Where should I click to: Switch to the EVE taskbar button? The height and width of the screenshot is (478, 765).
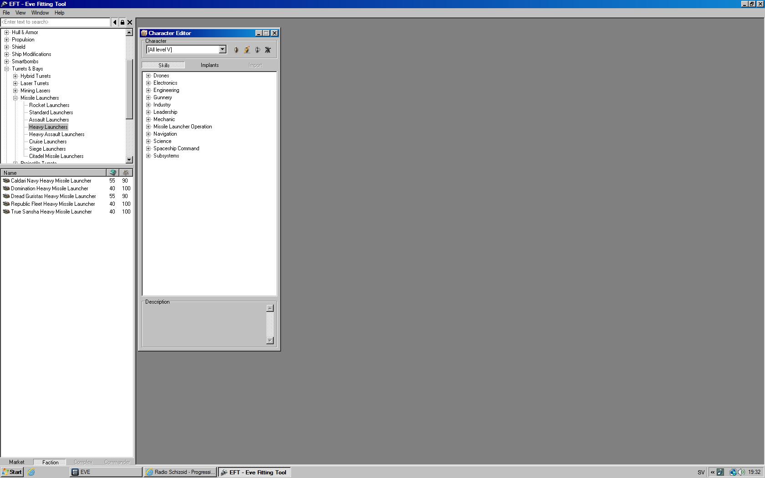click(106, 472)
